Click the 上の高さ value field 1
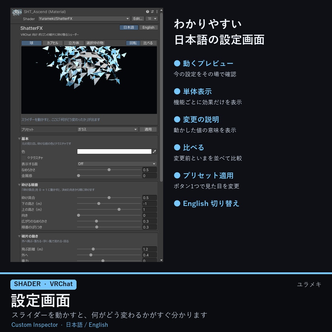Viewport: 332px width, 332px height. click(149, 209)
